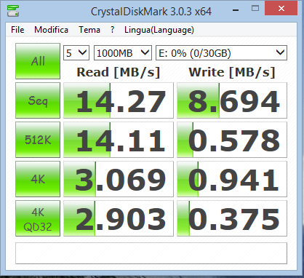This screenshot has width=304, height=278.
Task: Select the 4K QD32 read value 2.903
Action: pyautogui.click(x=119, y=218)
